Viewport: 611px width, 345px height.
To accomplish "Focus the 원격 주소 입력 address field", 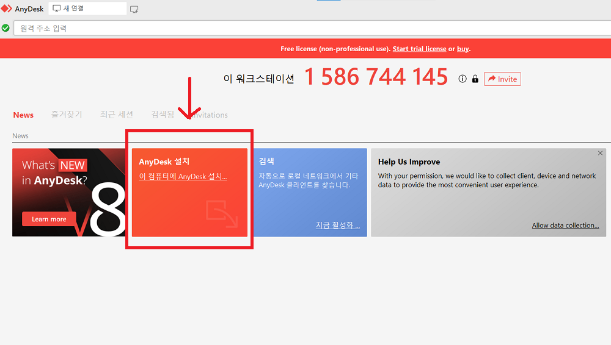I will [312, 28].
